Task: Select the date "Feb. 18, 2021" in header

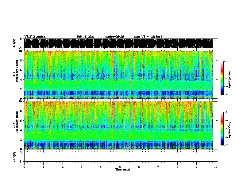Action: [86, 37]
